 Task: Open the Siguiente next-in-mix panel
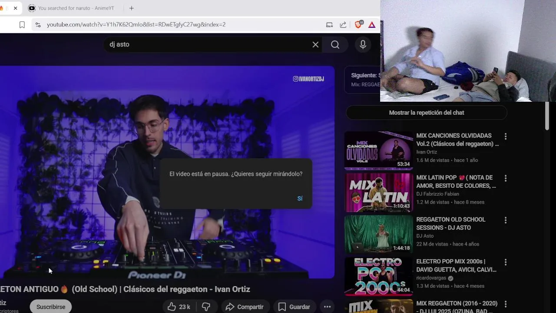coord(363,80)
